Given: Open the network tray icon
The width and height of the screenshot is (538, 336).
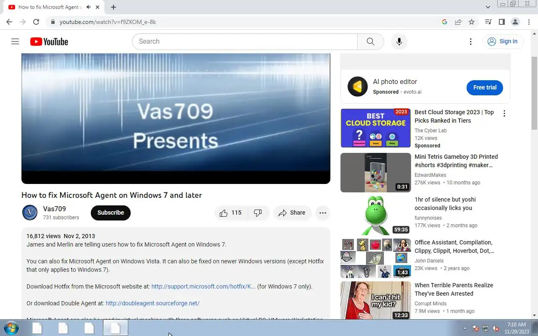Looking at the screenshot, I should tap(485, 328).
